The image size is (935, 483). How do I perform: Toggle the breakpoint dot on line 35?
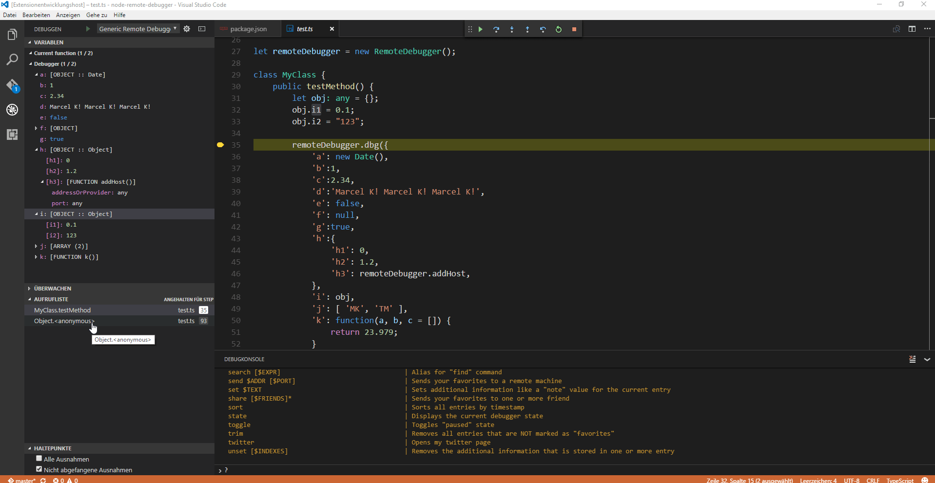tap(220, 145)
